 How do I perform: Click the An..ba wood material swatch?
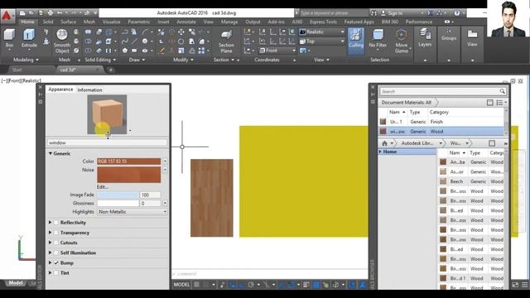(x=443, y=162)
